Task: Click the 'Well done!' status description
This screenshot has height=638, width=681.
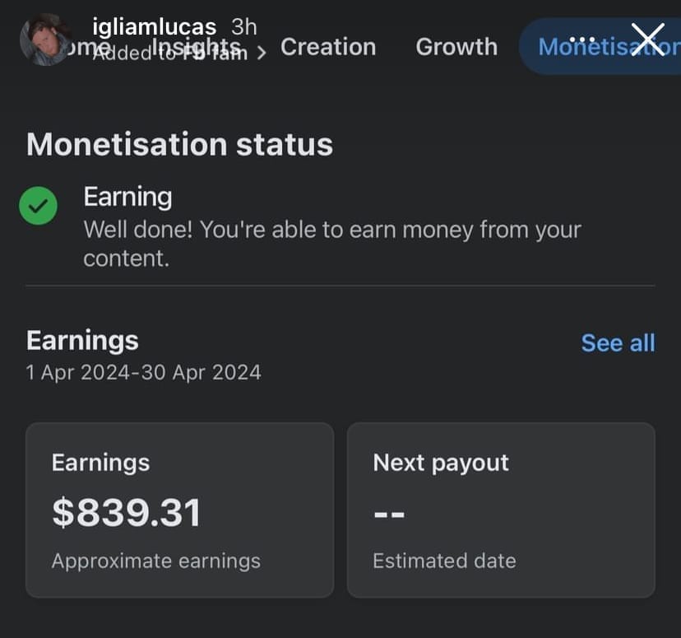Action: [x=331, y=243]
